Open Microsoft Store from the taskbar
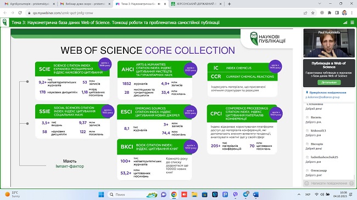The height and width of the screenshot is (200, 357). pos(205,195)
